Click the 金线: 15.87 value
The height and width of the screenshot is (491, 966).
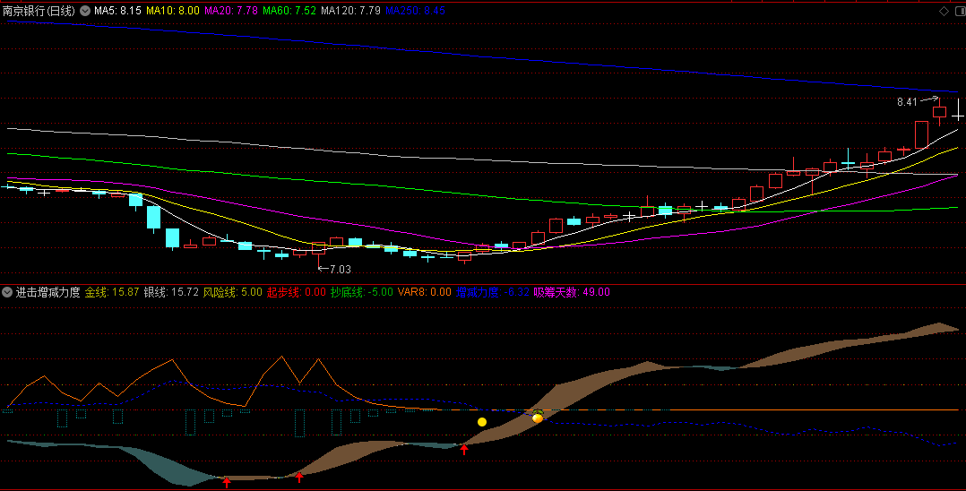point(112,292)
